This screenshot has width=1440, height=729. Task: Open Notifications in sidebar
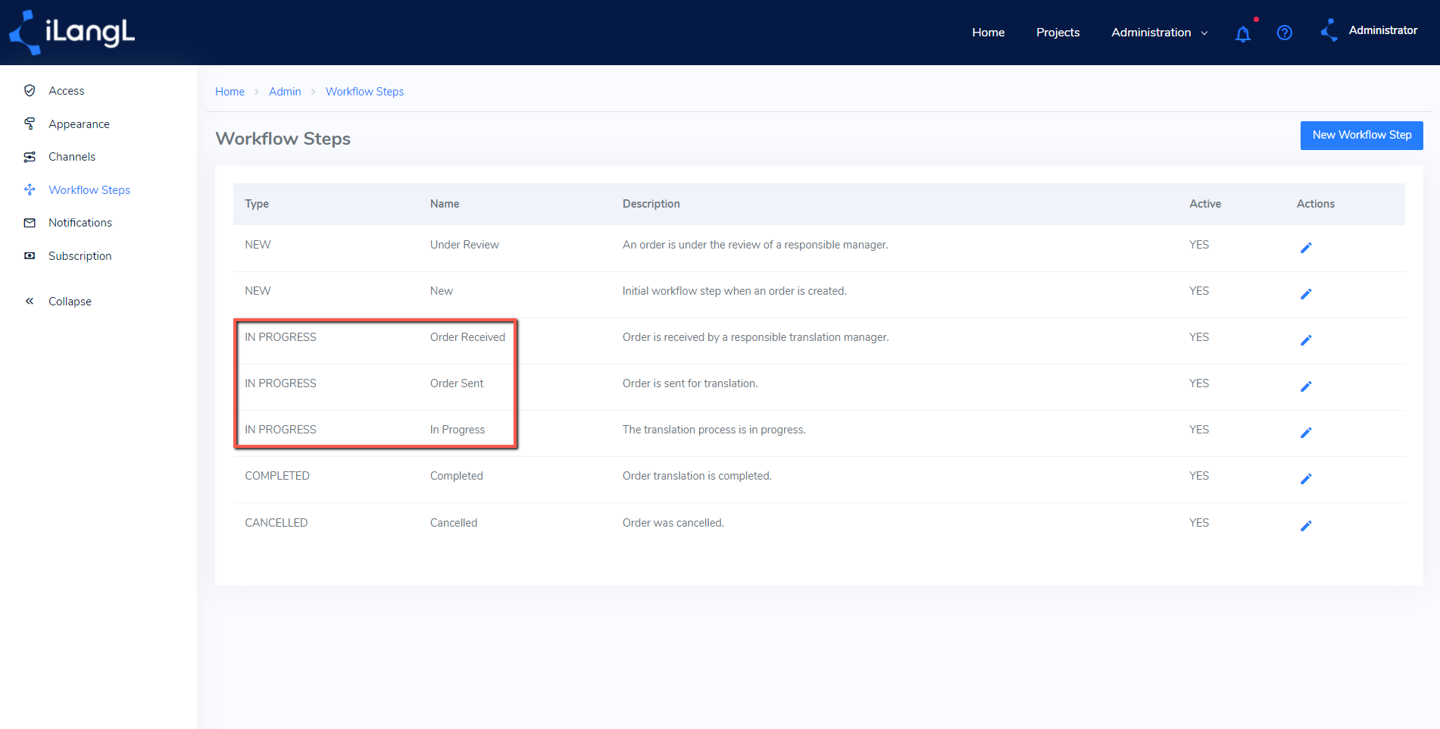point(80,223)
